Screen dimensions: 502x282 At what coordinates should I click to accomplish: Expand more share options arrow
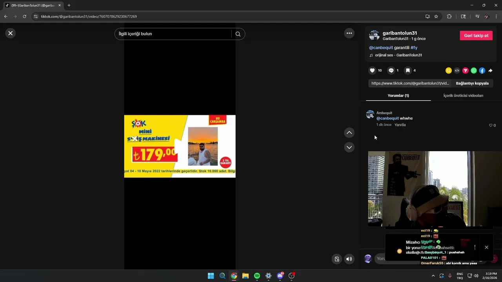(x=490, y=70)
